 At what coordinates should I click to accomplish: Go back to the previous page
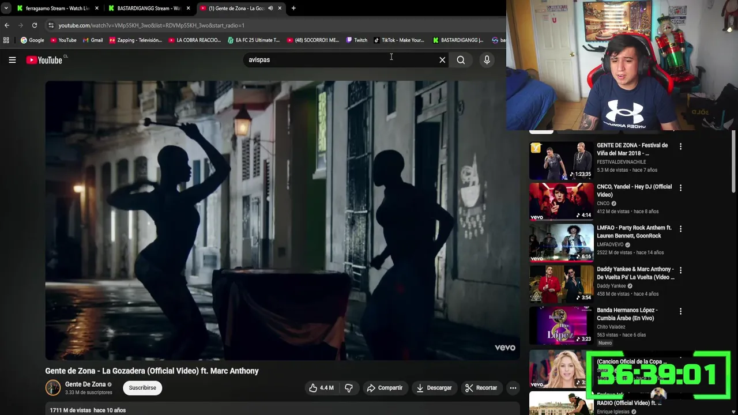click(x=7, y=25)
